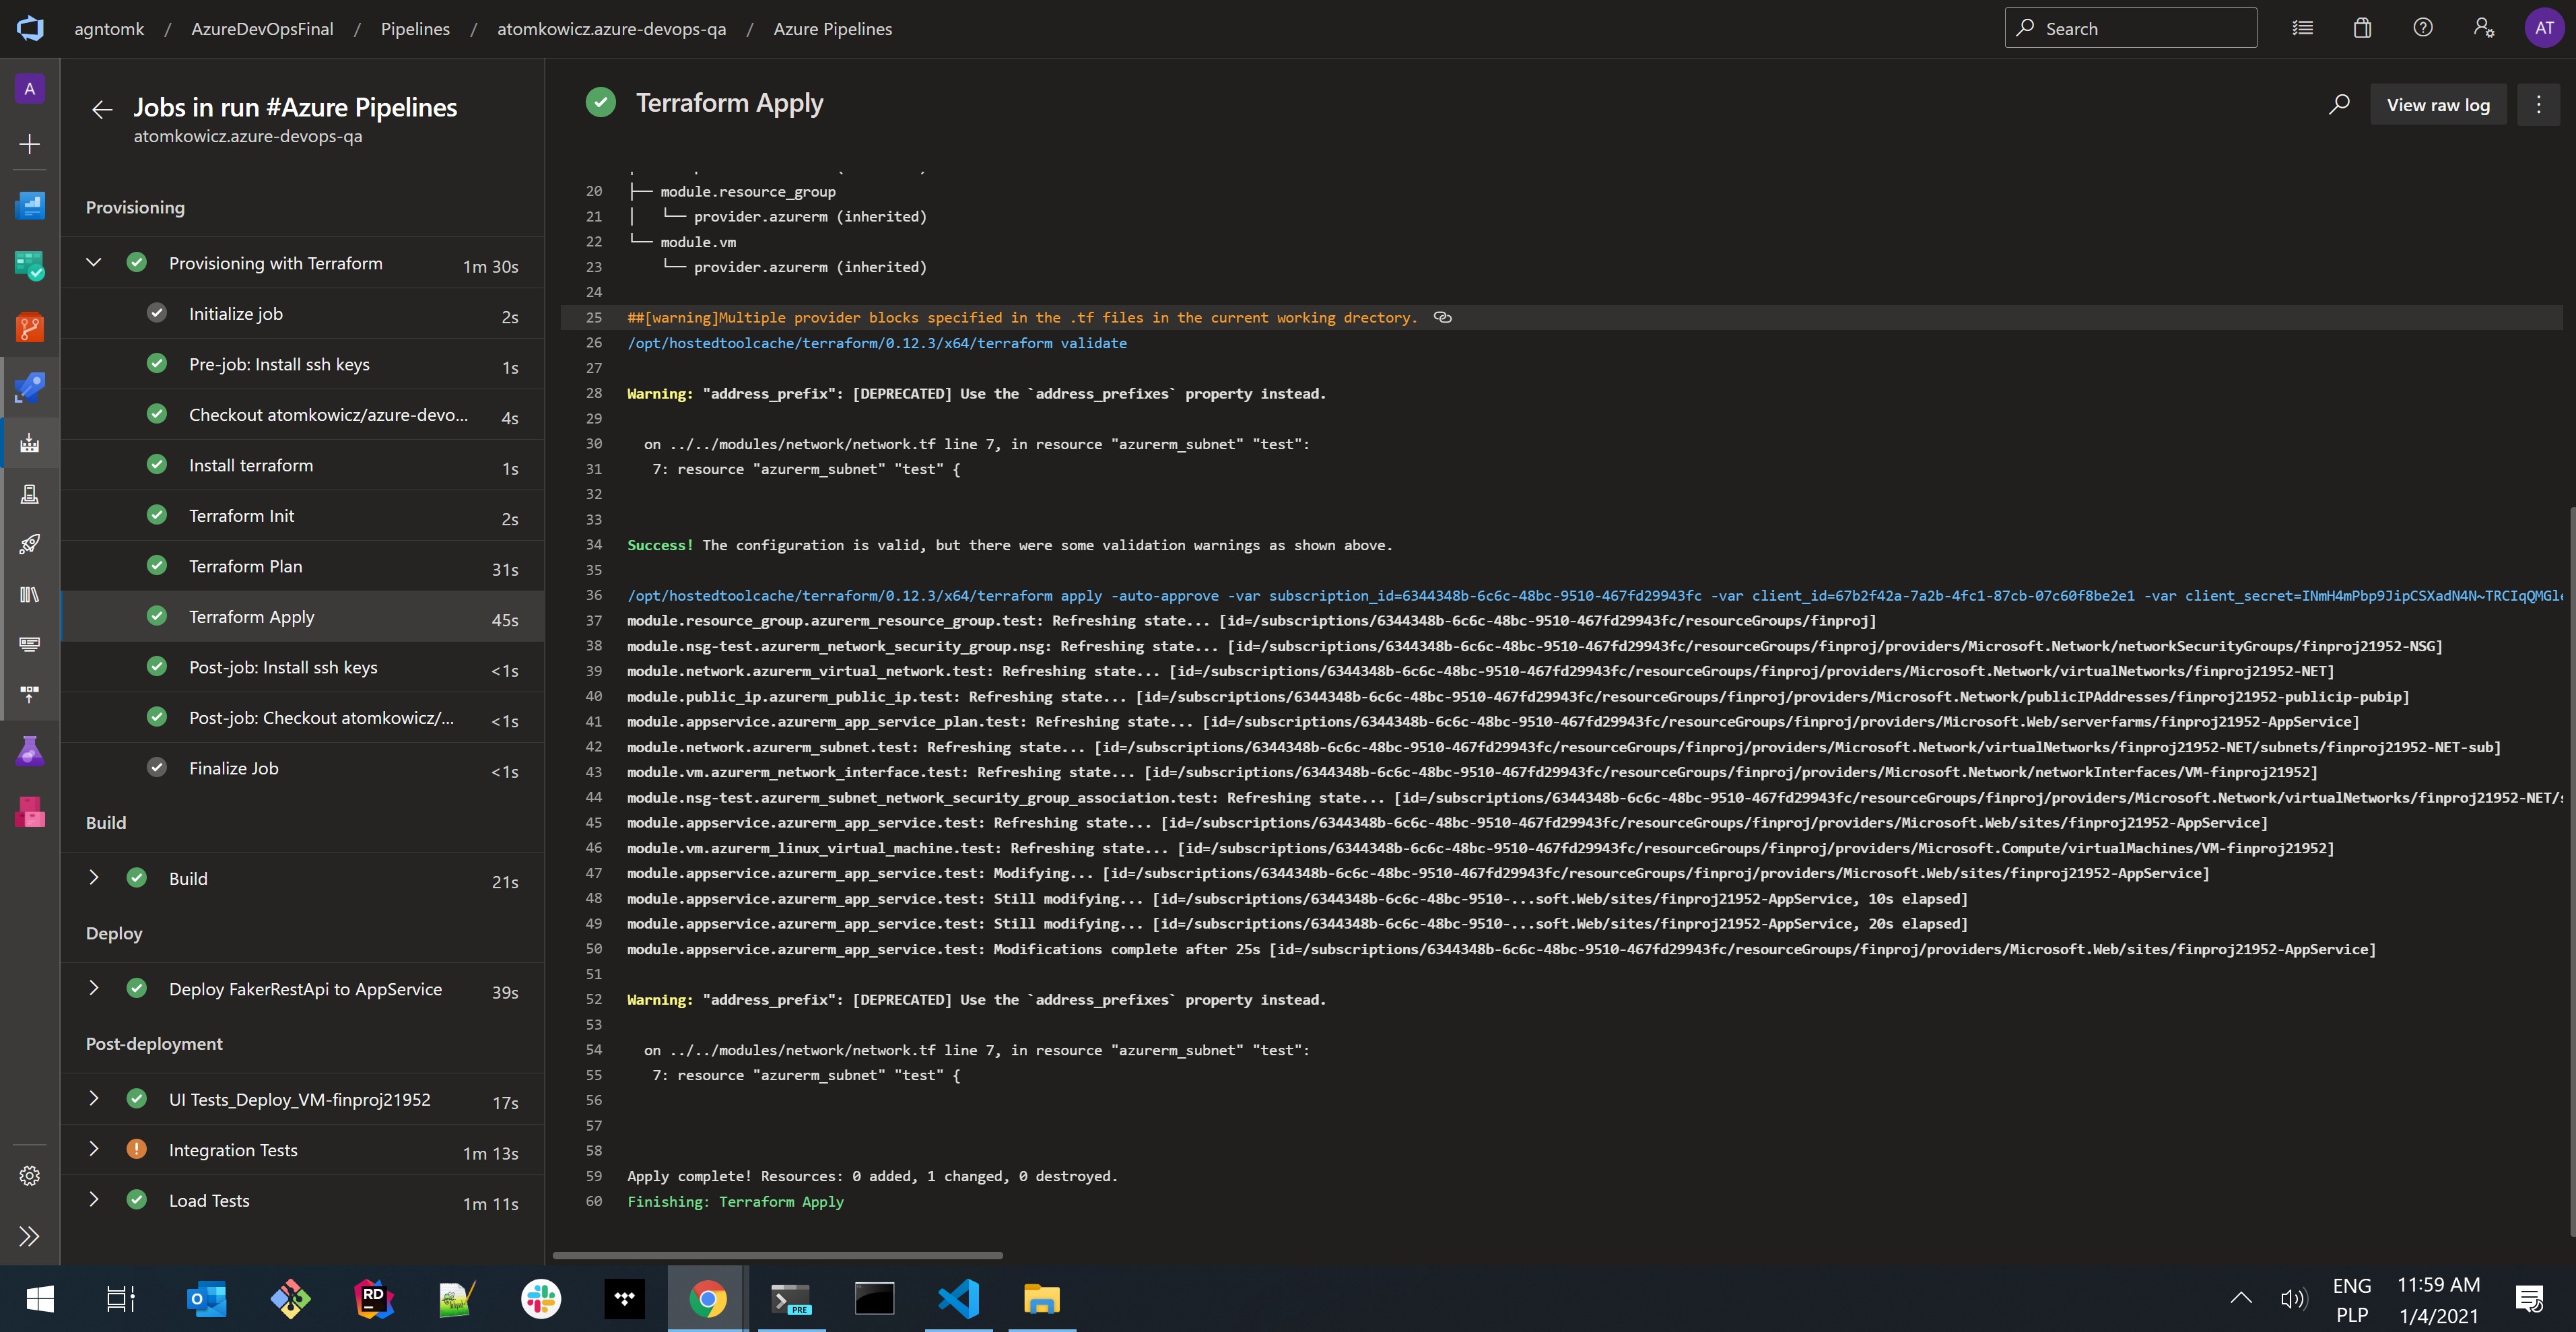Click the back arrow beside Jobs in run
Image resolution: width=2576 pixels, height=1332 pixels.
coord(102,110)
